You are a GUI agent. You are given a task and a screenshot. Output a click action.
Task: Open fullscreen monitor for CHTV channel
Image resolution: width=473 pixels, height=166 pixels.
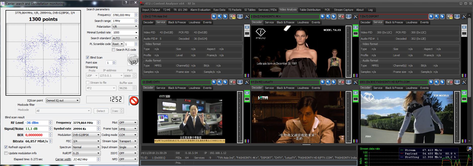click(240, 82)
